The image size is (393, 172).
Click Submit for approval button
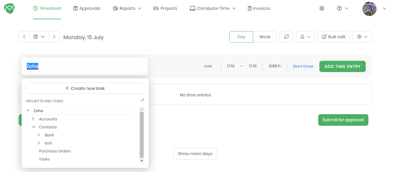pos(343,120)
